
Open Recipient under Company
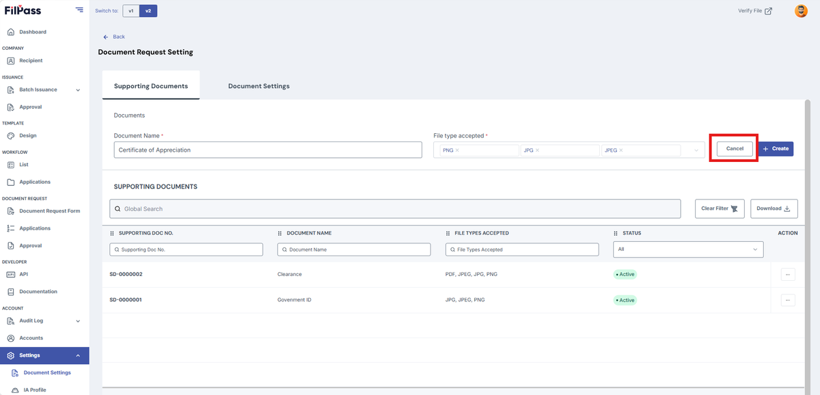(x=31, y=61)
